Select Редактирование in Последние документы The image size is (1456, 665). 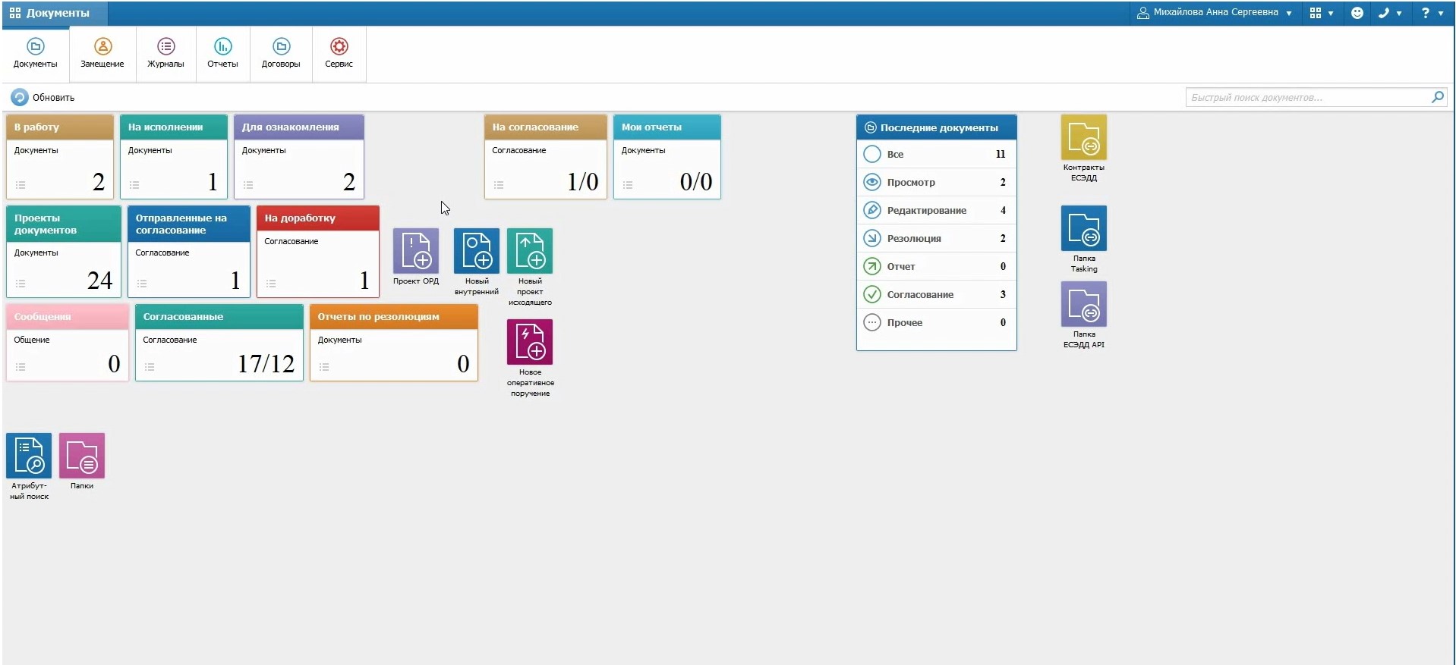pos(937,210)
